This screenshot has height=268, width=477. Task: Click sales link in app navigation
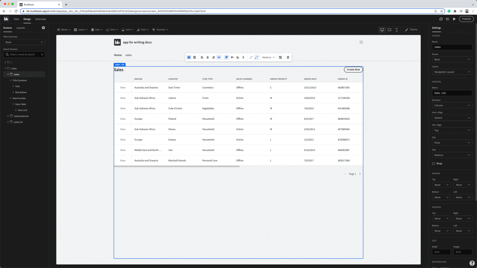point(128,55)
